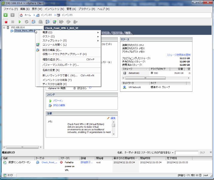This screenshot has height=180, width=214.
Task: Open the Inventory menu
Action: pyautogui.click(x=54, y=9)
